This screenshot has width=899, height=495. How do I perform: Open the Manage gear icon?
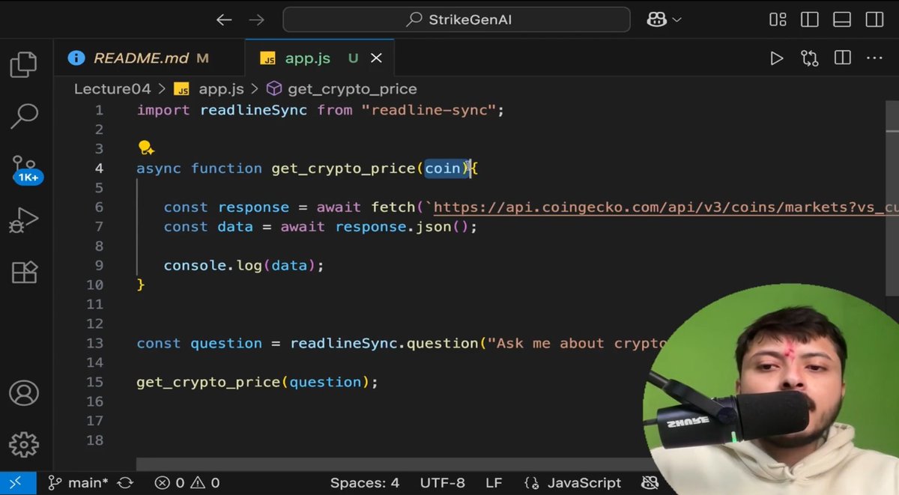[23, 444]
